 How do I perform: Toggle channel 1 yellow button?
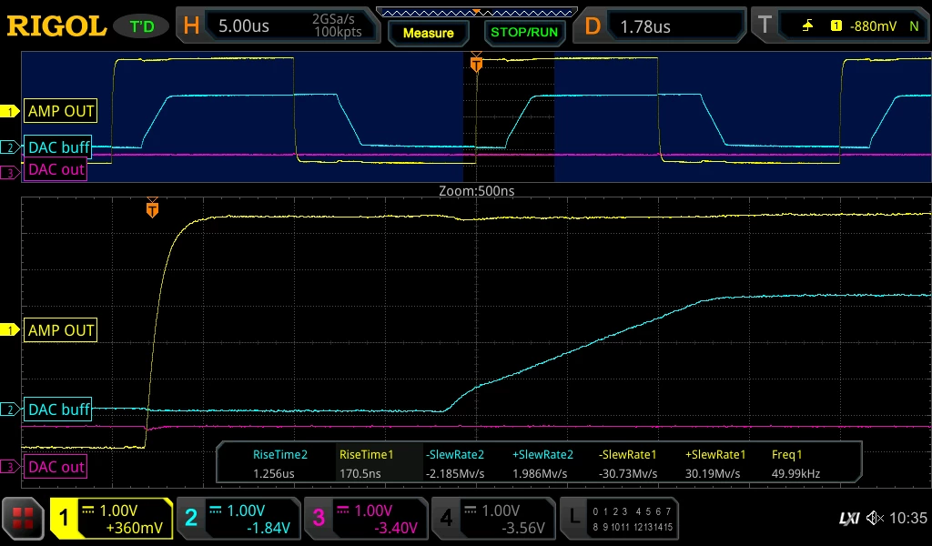point(111,519)
